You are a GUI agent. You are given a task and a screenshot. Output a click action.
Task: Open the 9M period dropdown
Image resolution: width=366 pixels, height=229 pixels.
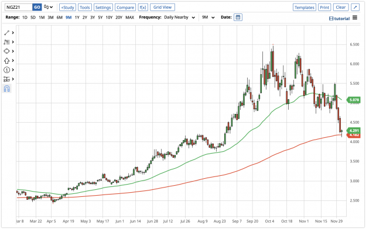click(208, 18)
